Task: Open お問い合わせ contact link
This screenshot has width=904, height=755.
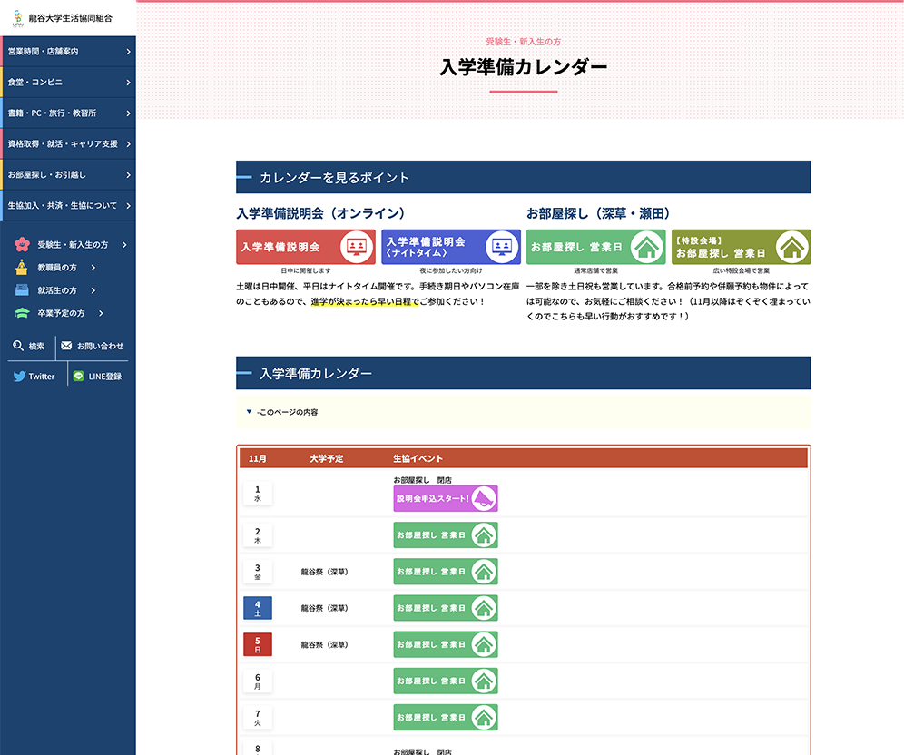Action: click(x=101, y=346)
